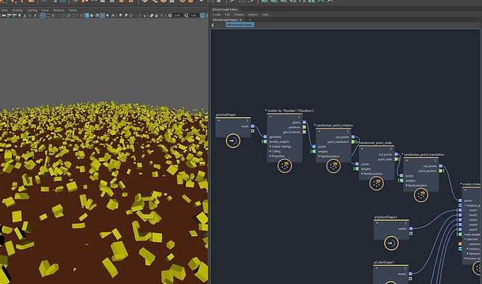The width and height of the screenshot is (482, 284).
Task: Click the add-port plus below groundShape mesh
Action: coord(253,131)
